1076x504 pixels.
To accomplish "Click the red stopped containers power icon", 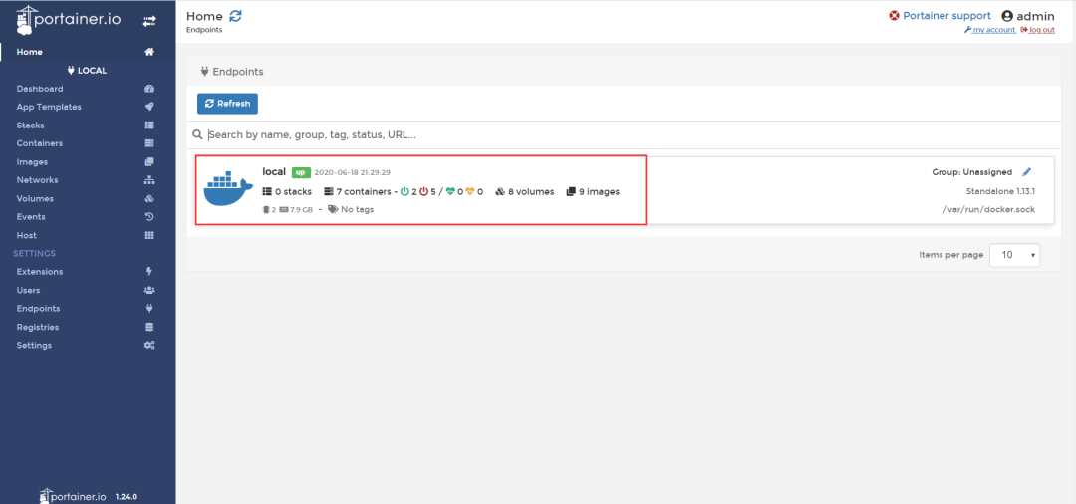I will (424, 192).
